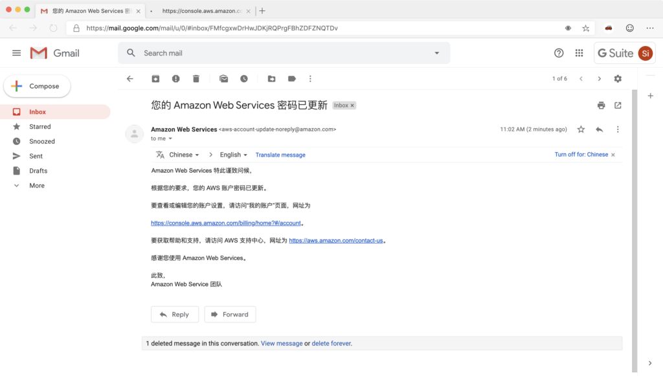663x376 pixels.
Task: Open Google apps grid
Action: pyautogui.click(x=579, y=53)
